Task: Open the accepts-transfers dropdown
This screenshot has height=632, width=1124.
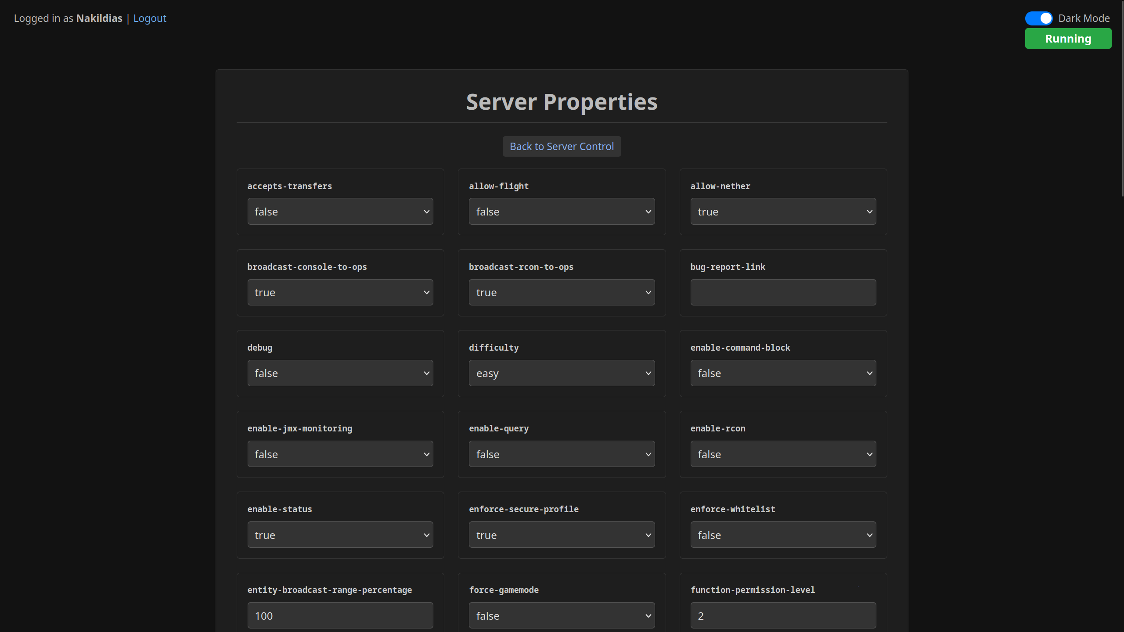Action: [340, 212]
